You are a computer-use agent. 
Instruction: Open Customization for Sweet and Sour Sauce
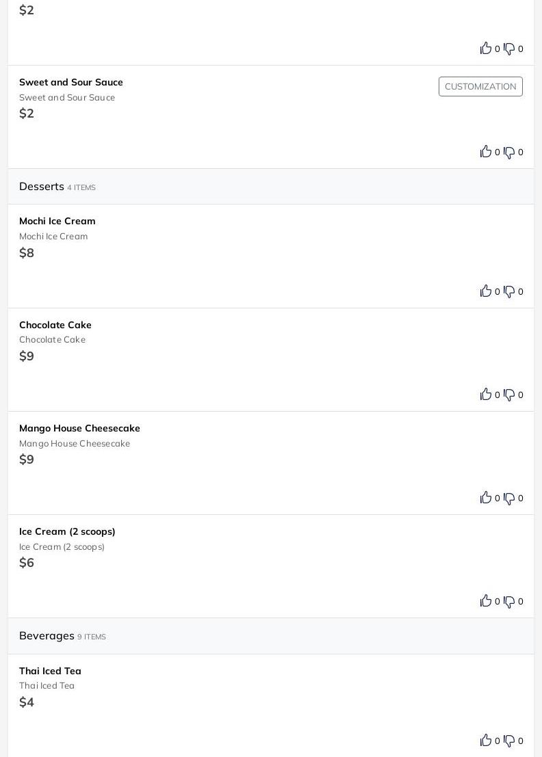coord(480,86)
